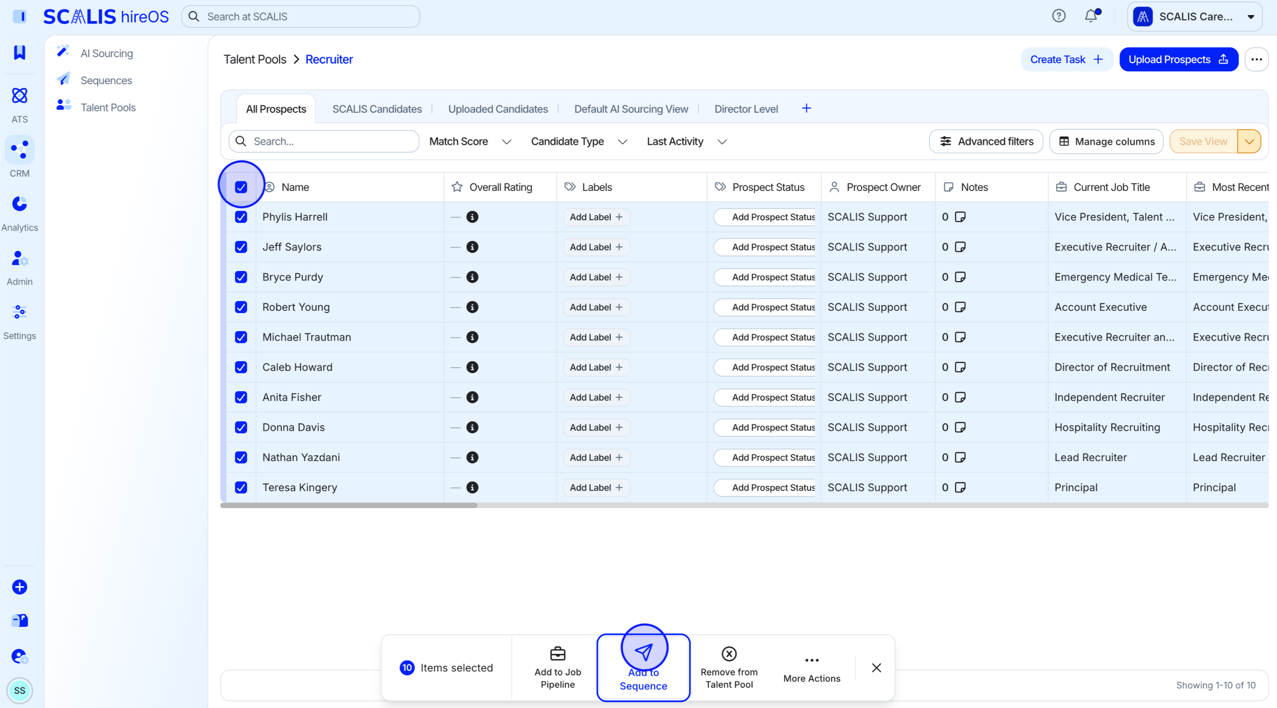The height and width of the screenshot is (708, 1277).
Task: Focus the Search at SCALIS field
Action: coord(301,17)
